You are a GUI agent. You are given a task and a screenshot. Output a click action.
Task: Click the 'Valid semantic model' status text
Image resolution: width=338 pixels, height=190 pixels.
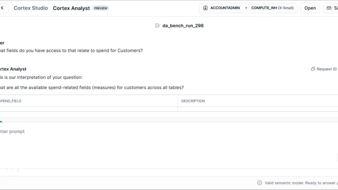pos(301,183)
